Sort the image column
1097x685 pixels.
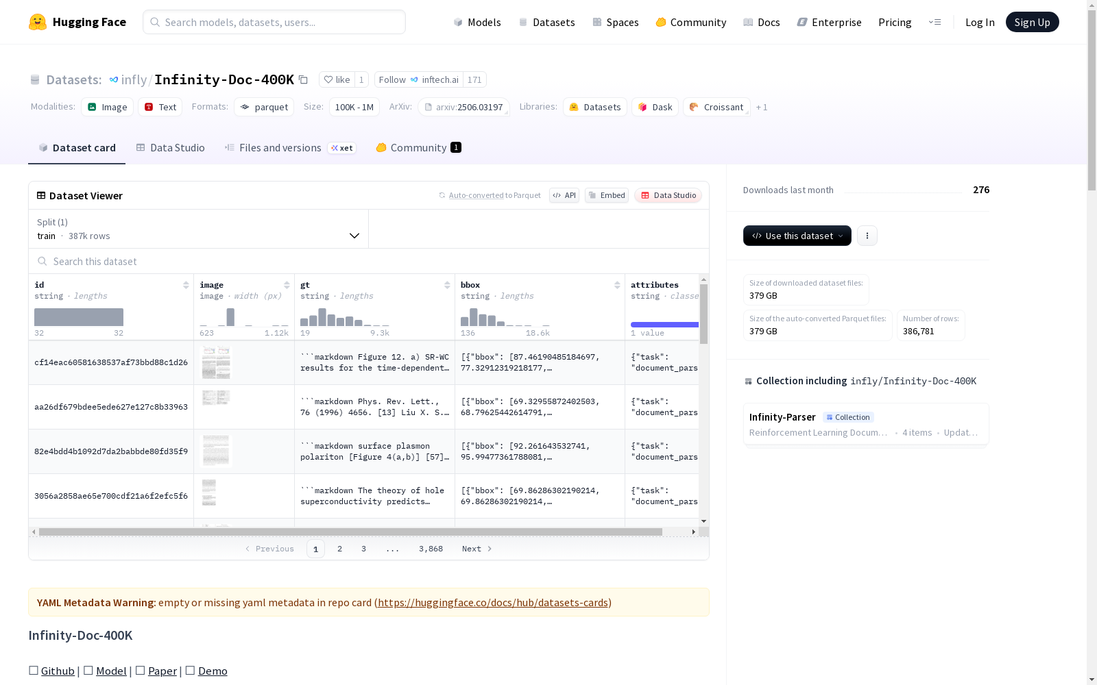(287, 285)
